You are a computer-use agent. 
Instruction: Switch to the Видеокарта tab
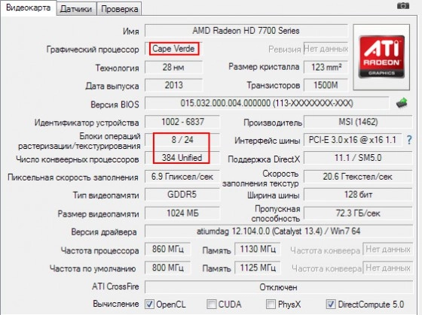[x=28, y=8]
